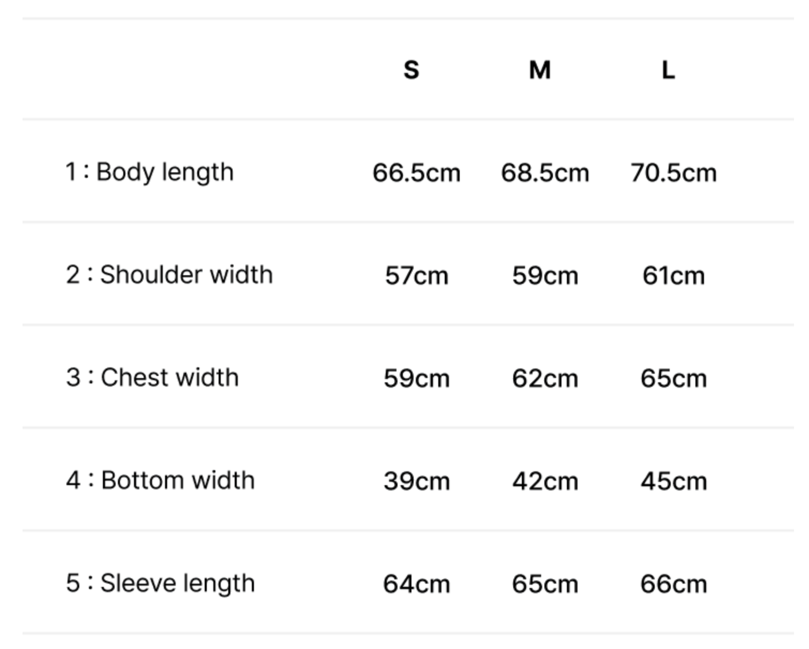Click the 68.5cm body length value
Screen dimensions: 809x649
tap(545, 173)
